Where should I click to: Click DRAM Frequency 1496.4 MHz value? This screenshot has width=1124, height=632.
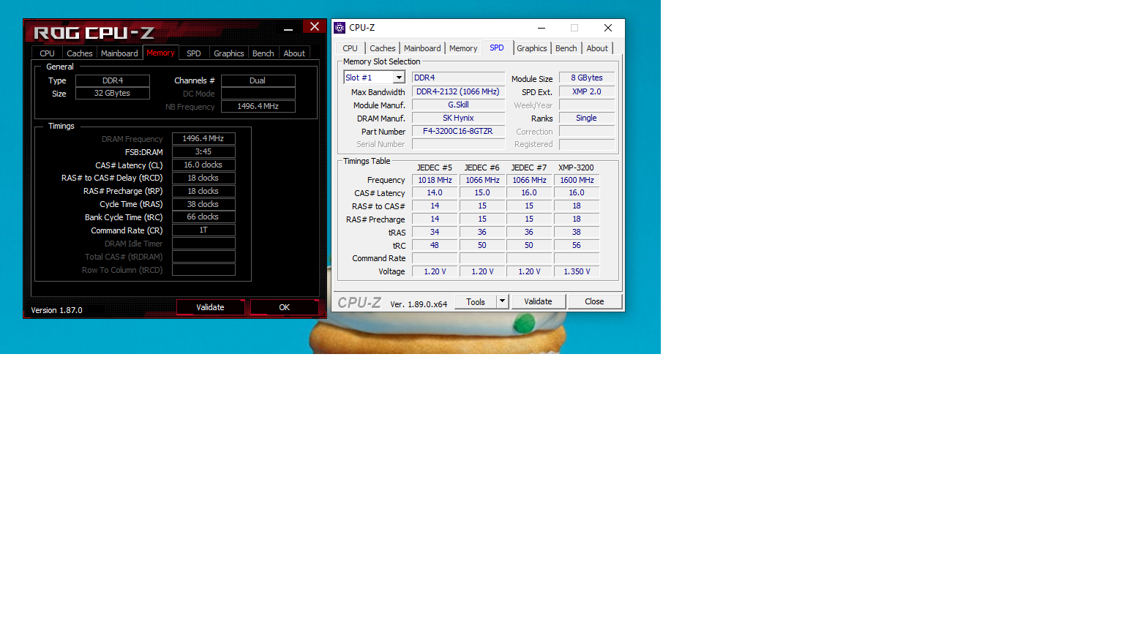point(203,139)
